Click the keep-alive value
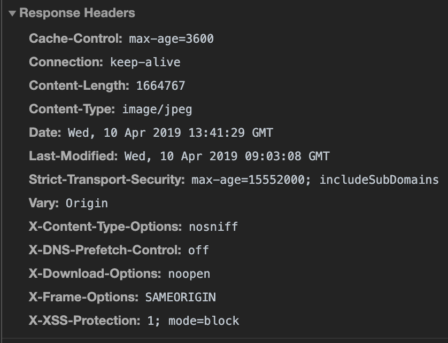Viewport: 448px width, 343px height. (145, 63)
